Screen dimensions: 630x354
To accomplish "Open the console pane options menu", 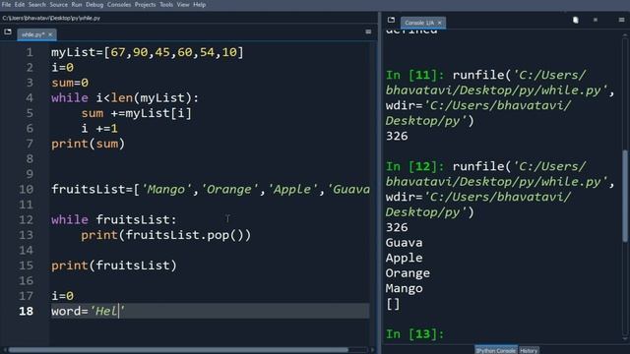I will pyautogui.click(x=621, y=20).
